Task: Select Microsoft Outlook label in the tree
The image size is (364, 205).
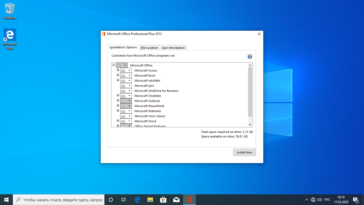Action: (x=147, y=101)
